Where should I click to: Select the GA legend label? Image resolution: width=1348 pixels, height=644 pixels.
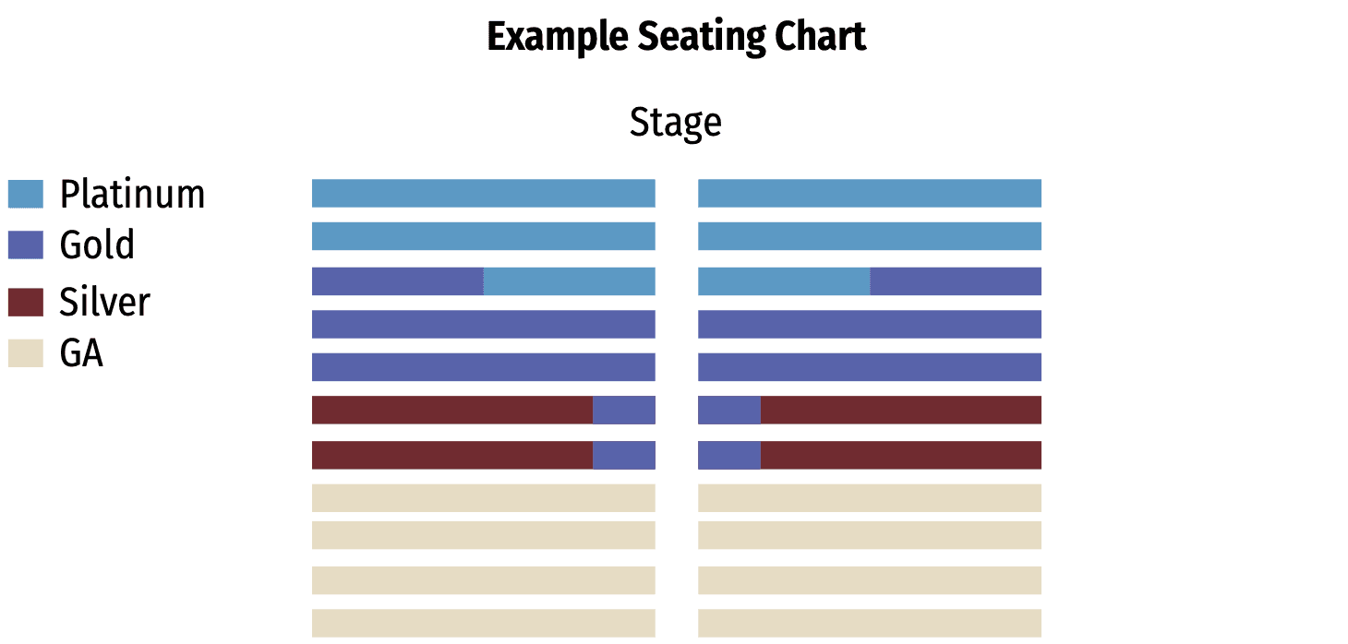coord(81,353)
